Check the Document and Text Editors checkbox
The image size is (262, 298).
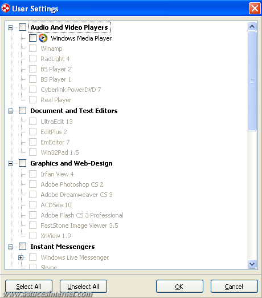tap(22, 111)
